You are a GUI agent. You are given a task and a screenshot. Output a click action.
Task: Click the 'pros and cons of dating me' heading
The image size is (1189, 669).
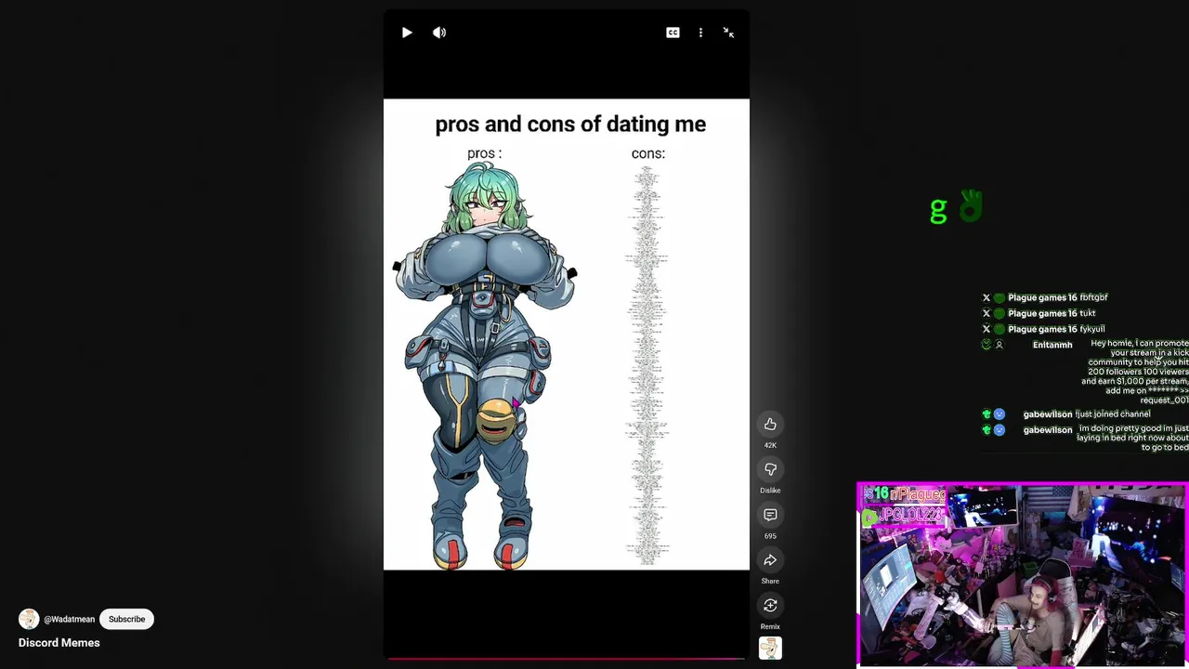pos(570,125)
